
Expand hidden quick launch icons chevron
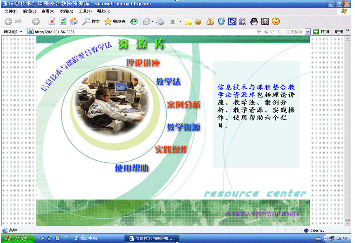[66, 237]
